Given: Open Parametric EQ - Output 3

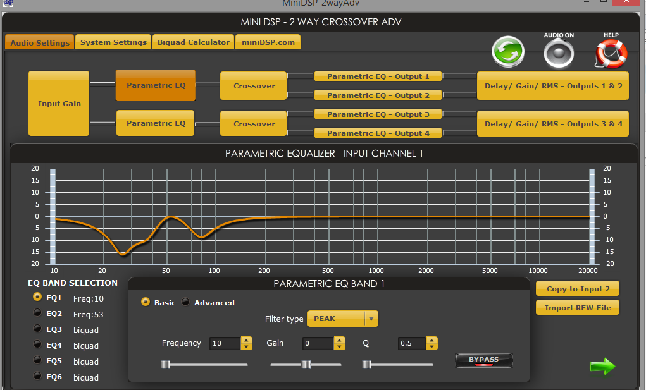Looking at the screenshot, I should tap(378, 114).
